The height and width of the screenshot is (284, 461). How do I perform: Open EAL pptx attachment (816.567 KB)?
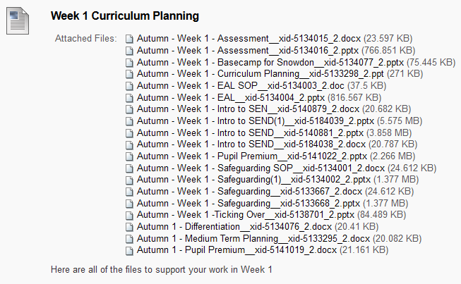[x=230, y=97]
